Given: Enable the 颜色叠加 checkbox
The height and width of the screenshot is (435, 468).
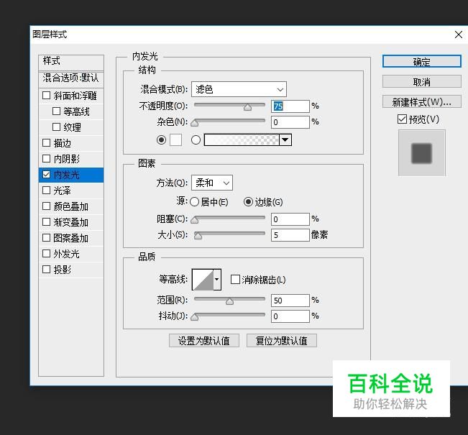Looking at the screenshot, I should [46, 206].
